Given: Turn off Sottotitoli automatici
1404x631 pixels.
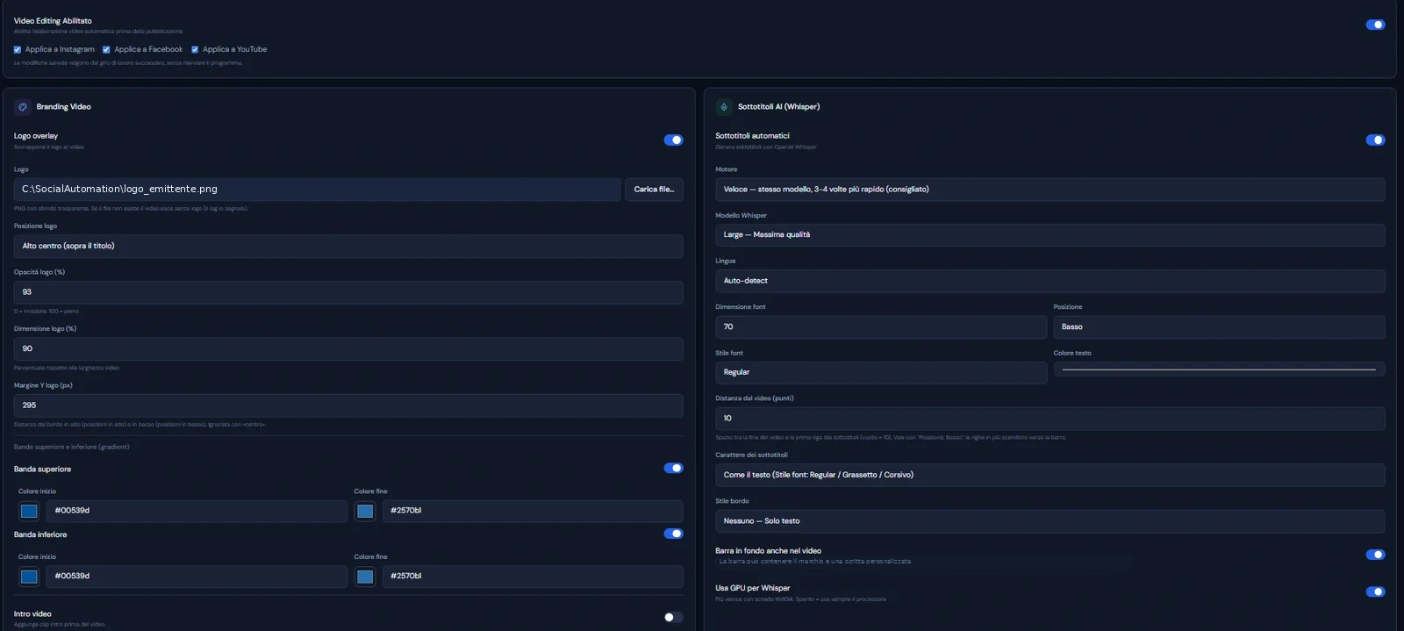Looking at the screenshot, I should [x=1375, y=140].
